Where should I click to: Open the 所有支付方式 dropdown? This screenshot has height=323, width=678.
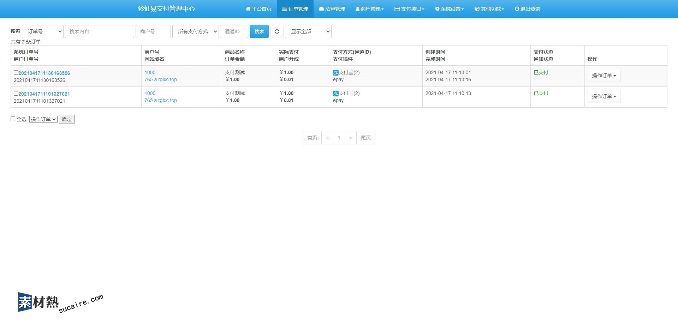coord(196,31)
